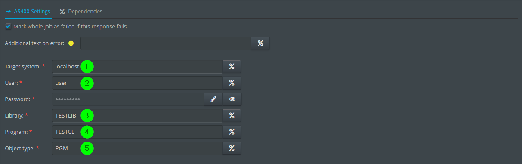Click the Additional text on error input
The image size is (522, 164).
[166, 43]
